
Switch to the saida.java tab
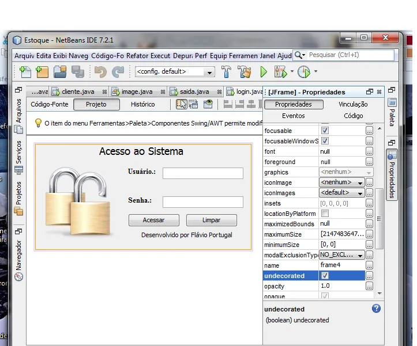[194, 92]
